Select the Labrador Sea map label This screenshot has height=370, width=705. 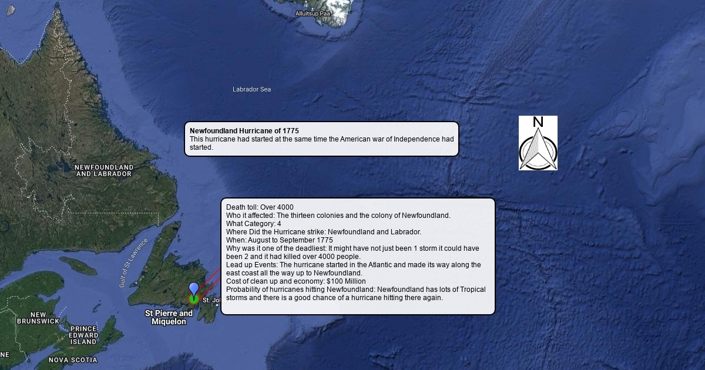251,89
